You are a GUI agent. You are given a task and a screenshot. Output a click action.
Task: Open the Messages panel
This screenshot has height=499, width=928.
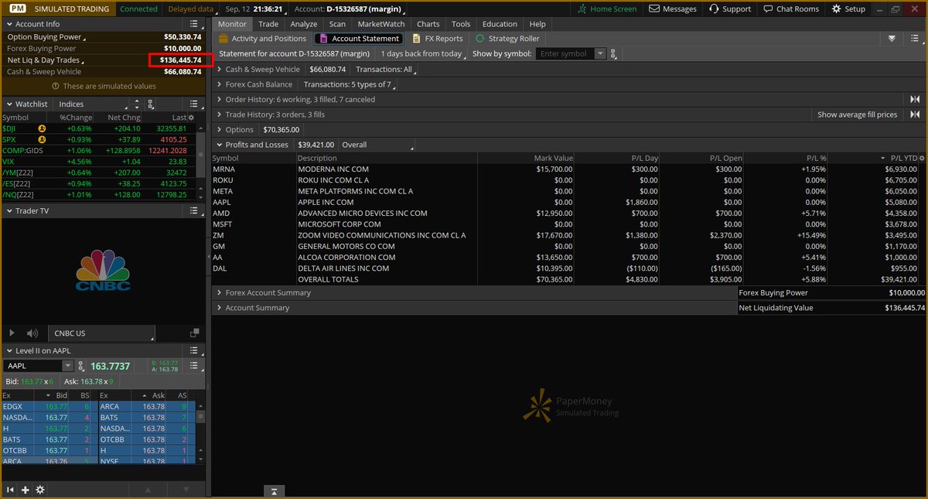(x=673, y=9)
